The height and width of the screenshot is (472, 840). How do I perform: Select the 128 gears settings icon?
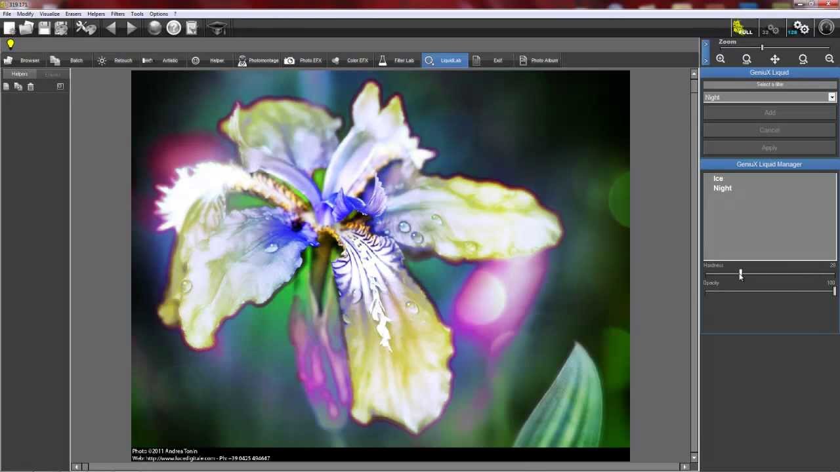[x=798, y=28]
